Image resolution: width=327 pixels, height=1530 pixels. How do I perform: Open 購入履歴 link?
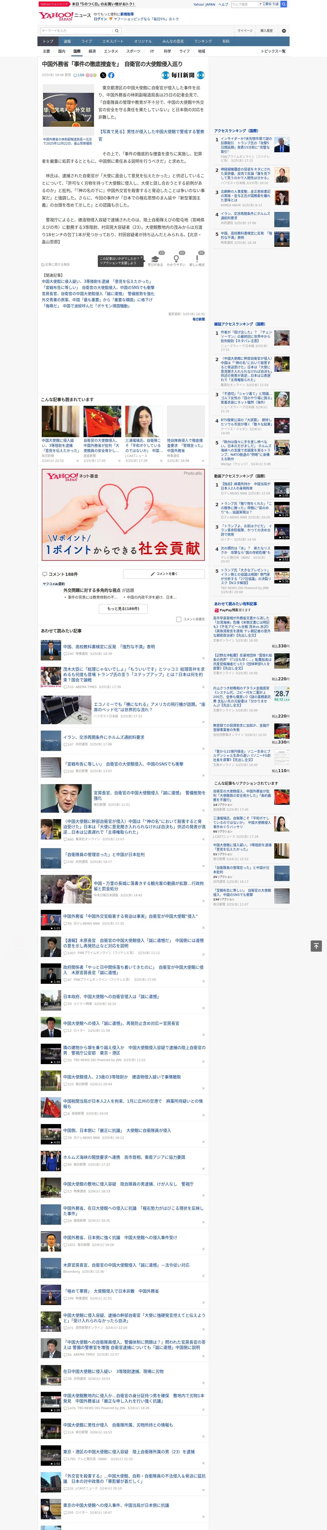click(266, 31)
